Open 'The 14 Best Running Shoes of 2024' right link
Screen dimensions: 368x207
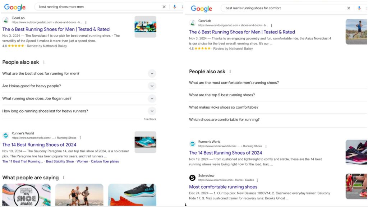[x=225, y=153]
